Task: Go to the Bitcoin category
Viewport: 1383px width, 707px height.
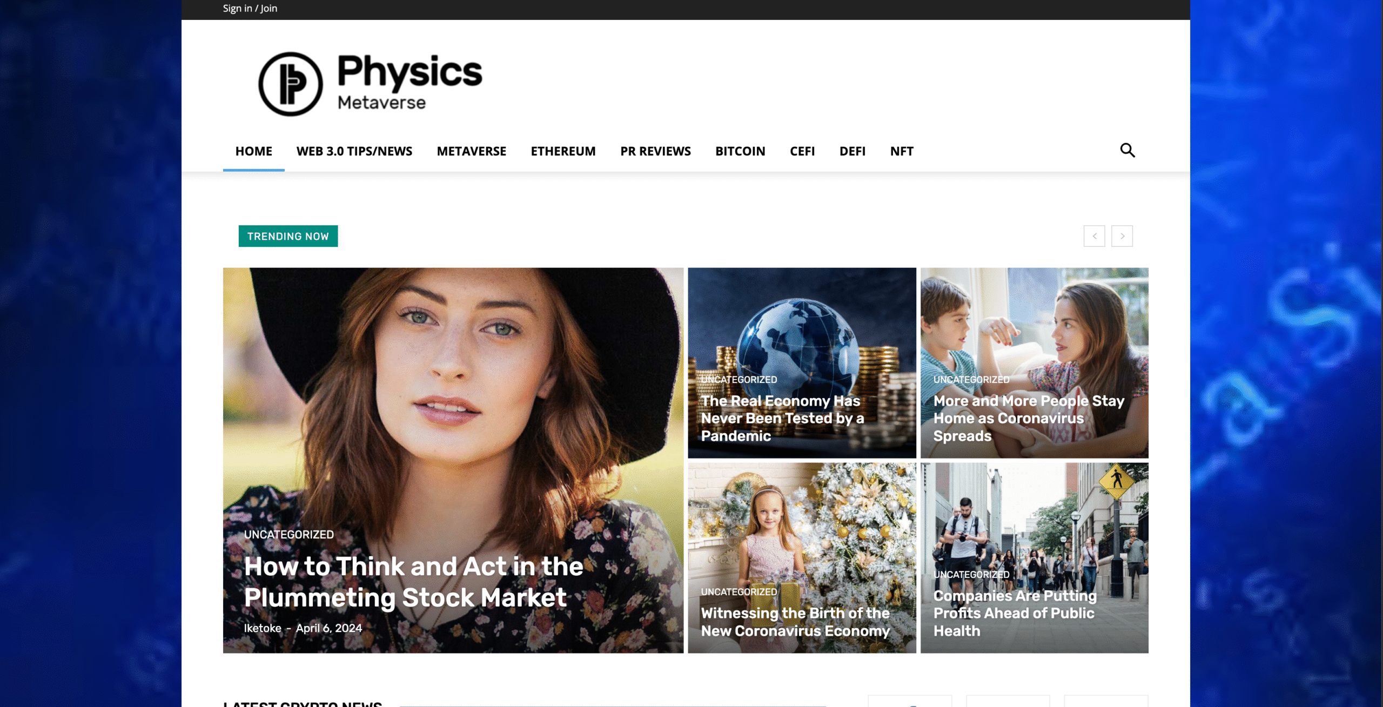Action: point(740,151)
